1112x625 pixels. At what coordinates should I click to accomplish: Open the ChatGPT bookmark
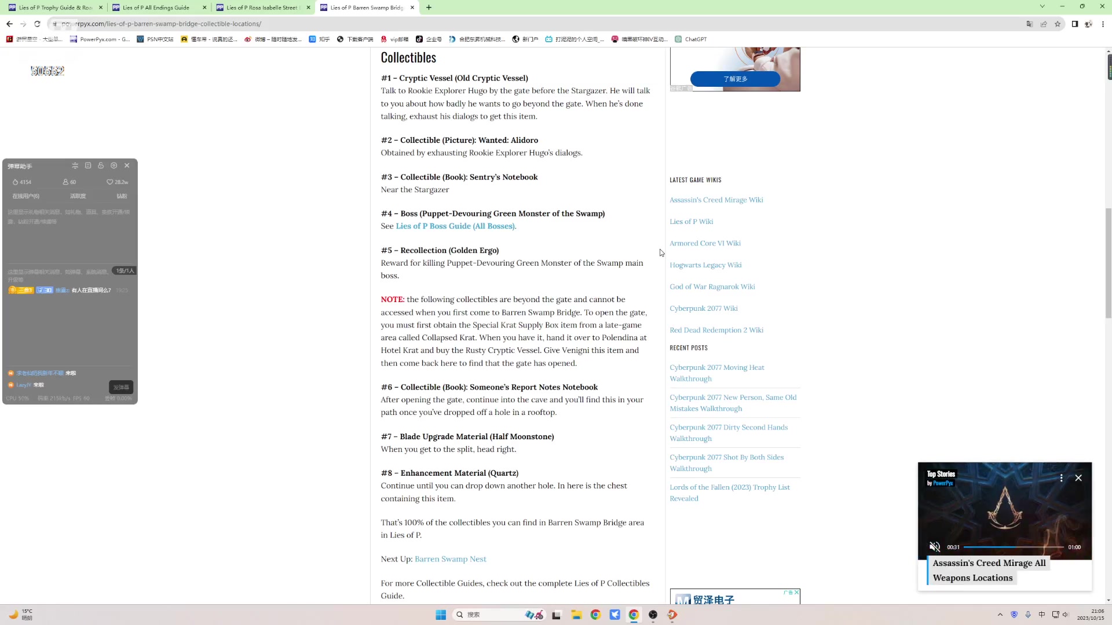[690, 39]
